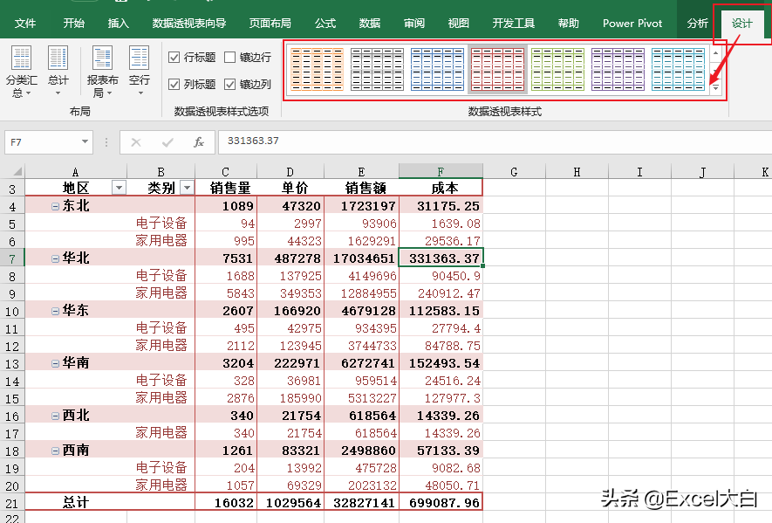The width and height of the screenshot is (772, 523).
Task: Select total cell 699087.96
Action: 441,503
